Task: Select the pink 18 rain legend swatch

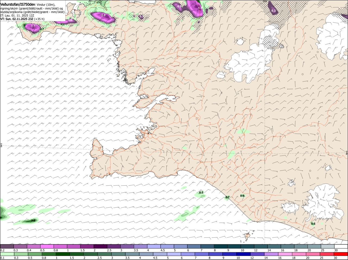Action: pos(299,254)
